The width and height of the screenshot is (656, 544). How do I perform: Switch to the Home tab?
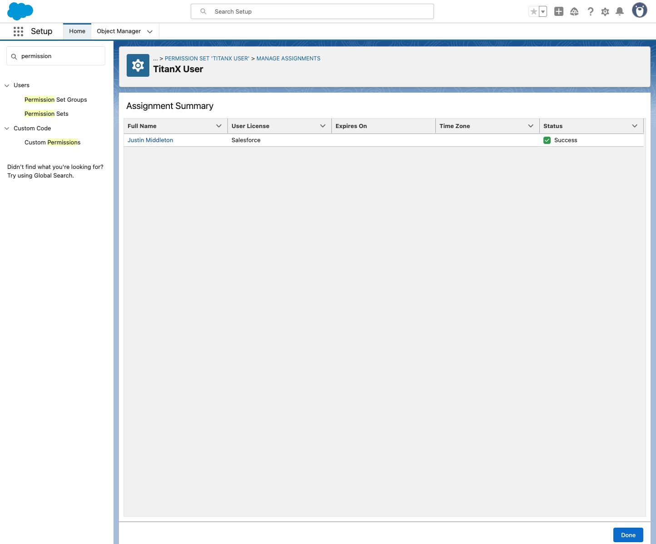click(77, 31)
